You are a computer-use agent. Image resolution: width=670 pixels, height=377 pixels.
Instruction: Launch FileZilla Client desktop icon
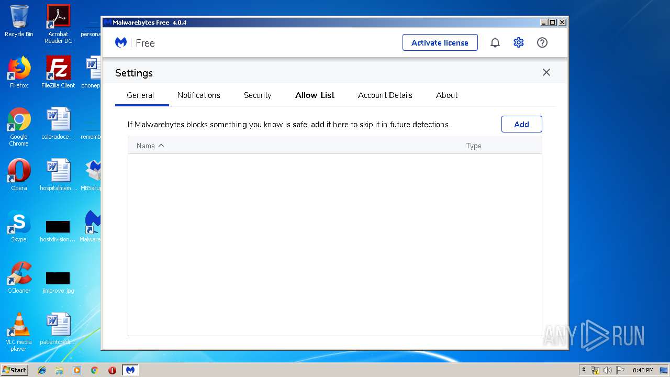coord(58,72)
